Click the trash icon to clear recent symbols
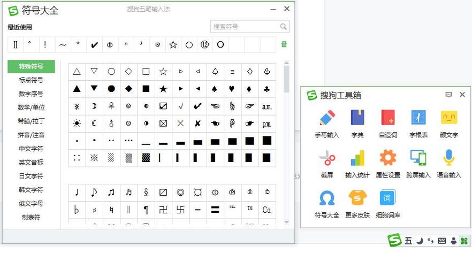The height and width of the screenshot is (254, 472). [284, 44]
